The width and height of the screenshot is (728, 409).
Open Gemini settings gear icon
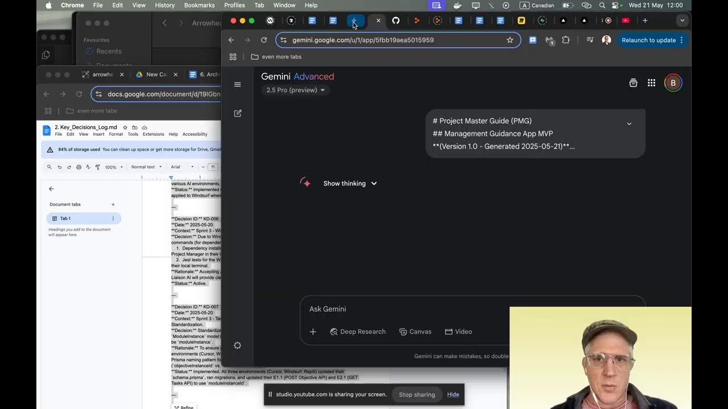coord(237,345)
